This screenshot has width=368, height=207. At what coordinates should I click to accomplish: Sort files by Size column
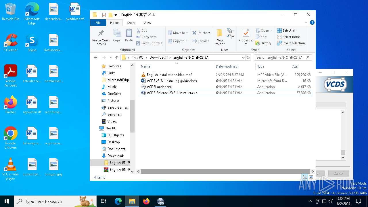coord(301,66)
